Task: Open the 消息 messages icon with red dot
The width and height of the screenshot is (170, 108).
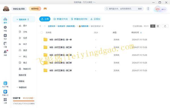Action: point(5,52)
